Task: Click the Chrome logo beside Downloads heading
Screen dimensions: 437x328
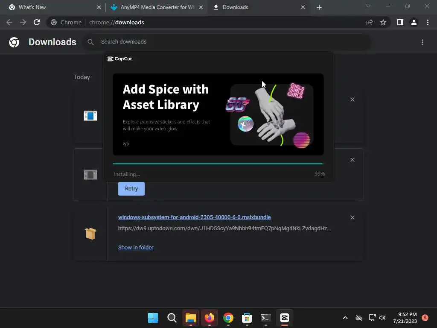Action: [14, 42]
